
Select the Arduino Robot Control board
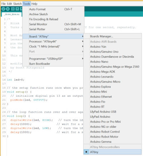coord(113,132)
